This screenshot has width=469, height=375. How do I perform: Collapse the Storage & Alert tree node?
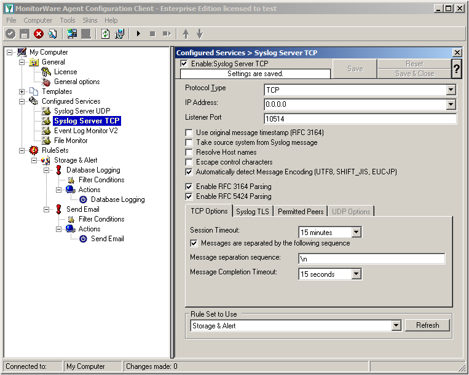(x=34, y=160)
